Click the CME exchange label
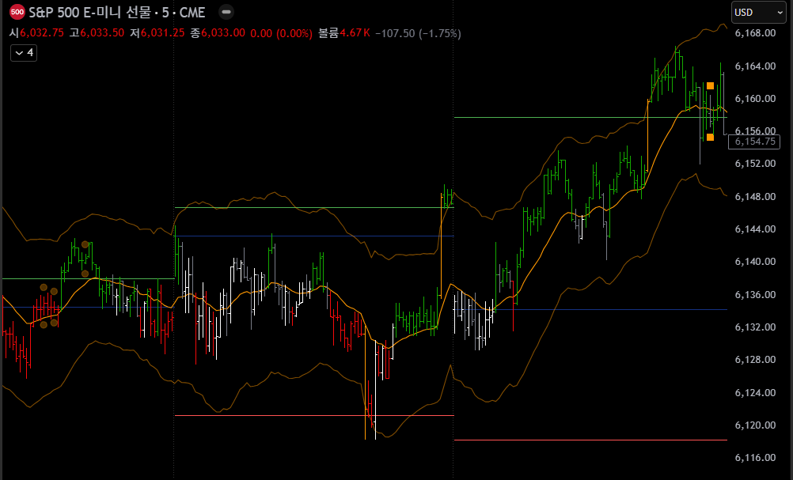Image resolution: width=793 pixels, height=480 pixels. click(x=192, y=12)
